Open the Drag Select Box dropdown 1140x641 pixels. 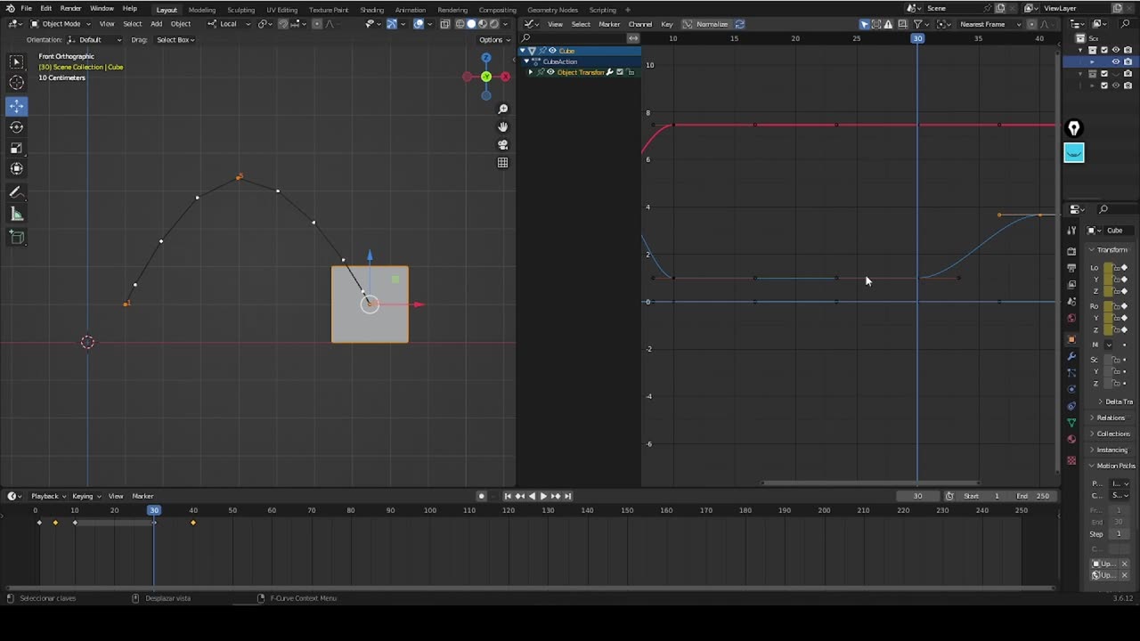175,40
